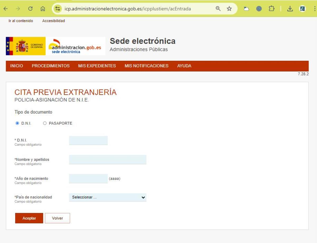Follow the Accesibilidad link
Viewport: 317px width, 243px height.
[x=53, y=21]
